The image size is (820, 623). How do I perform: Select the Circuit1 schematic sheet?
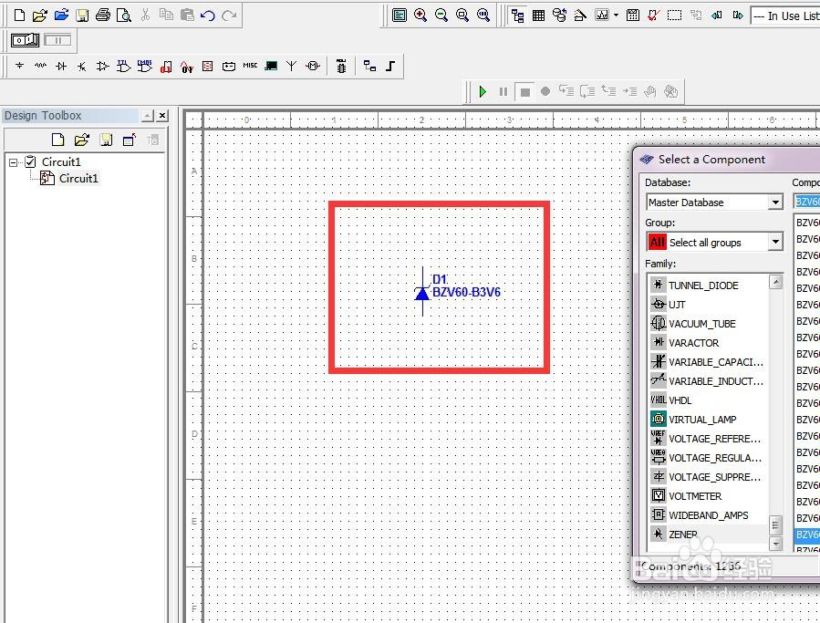pos(78,179)
